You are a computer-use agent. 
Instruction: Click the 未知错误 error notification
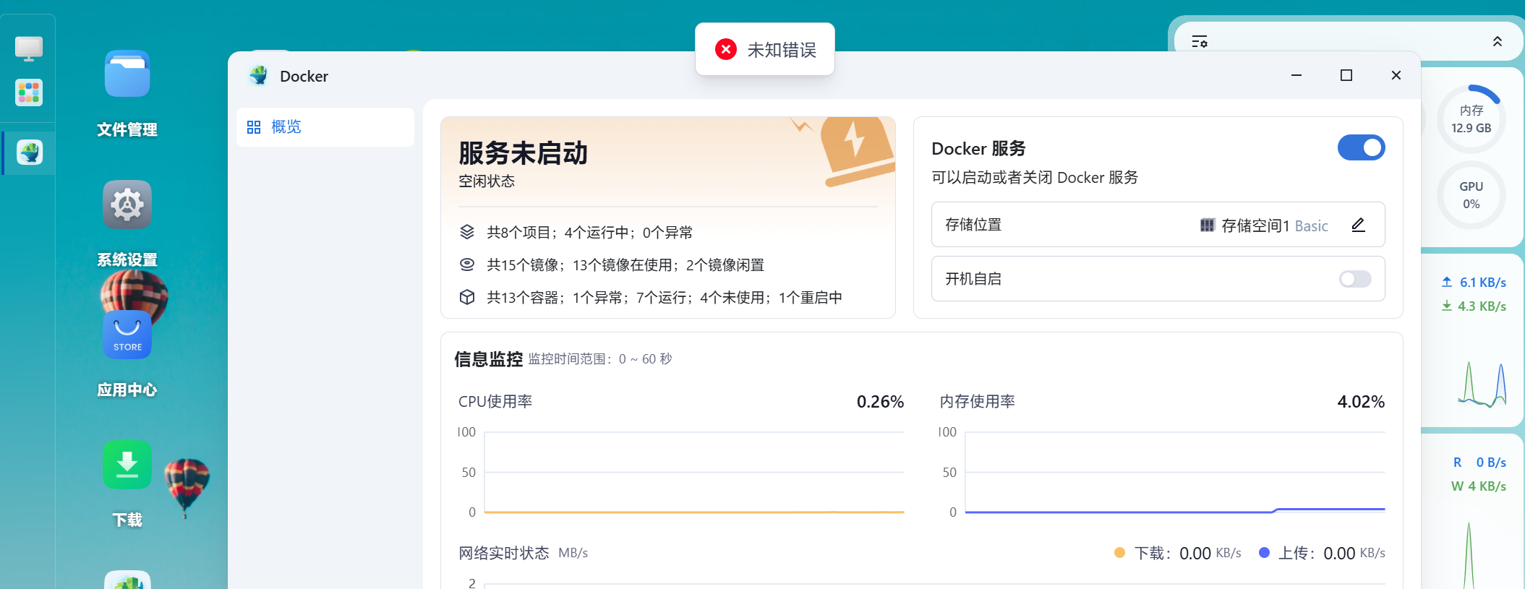[x=765, y=49]
